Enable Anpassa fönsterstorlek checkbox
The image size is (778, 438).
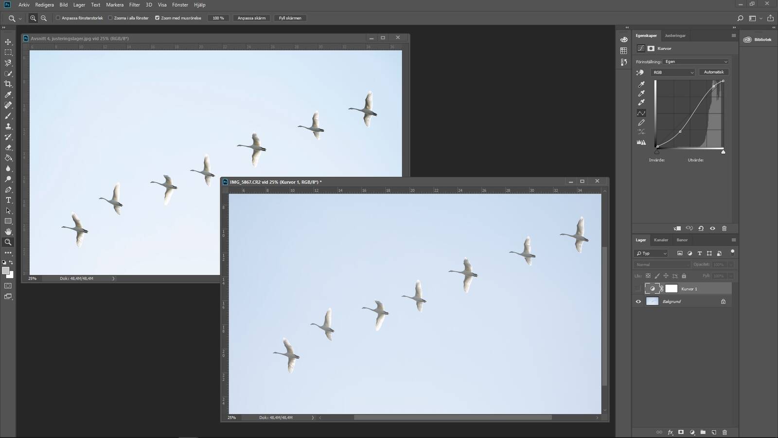click(58, 18)
